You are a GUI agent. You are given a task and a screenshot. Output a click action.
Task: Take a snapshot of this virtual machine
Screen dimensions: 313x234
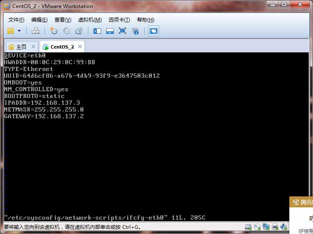53,31
